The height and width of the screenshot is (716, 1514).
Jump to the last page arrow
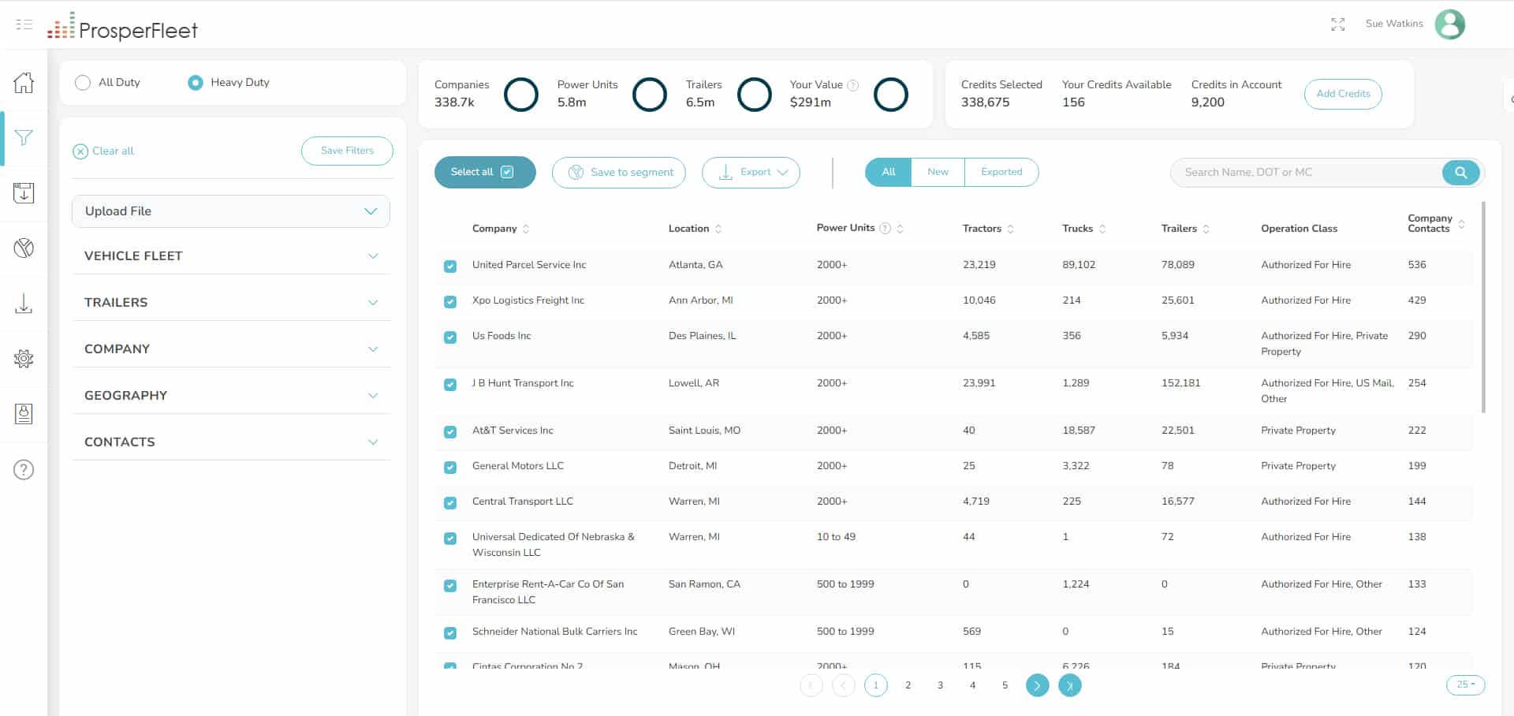(1069, 685)
